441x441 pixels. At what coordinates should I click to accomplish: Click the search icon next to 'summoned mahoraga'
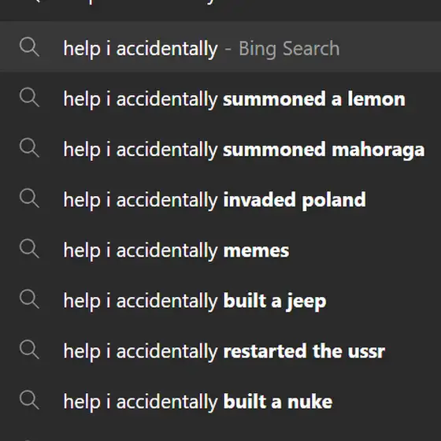tap(29, 148)
